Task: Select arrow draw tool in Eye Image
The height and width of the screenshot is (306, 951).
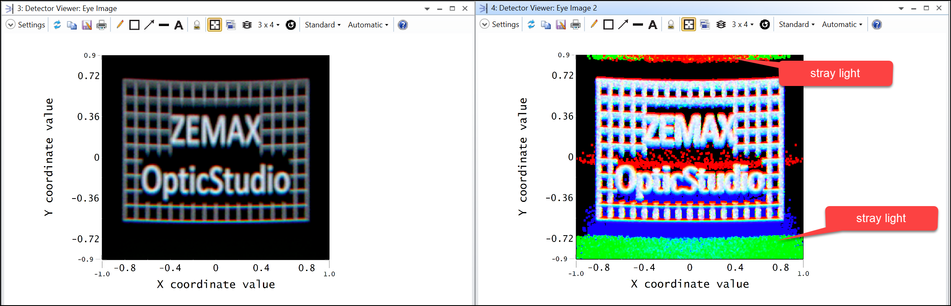Action: point(149,25)
